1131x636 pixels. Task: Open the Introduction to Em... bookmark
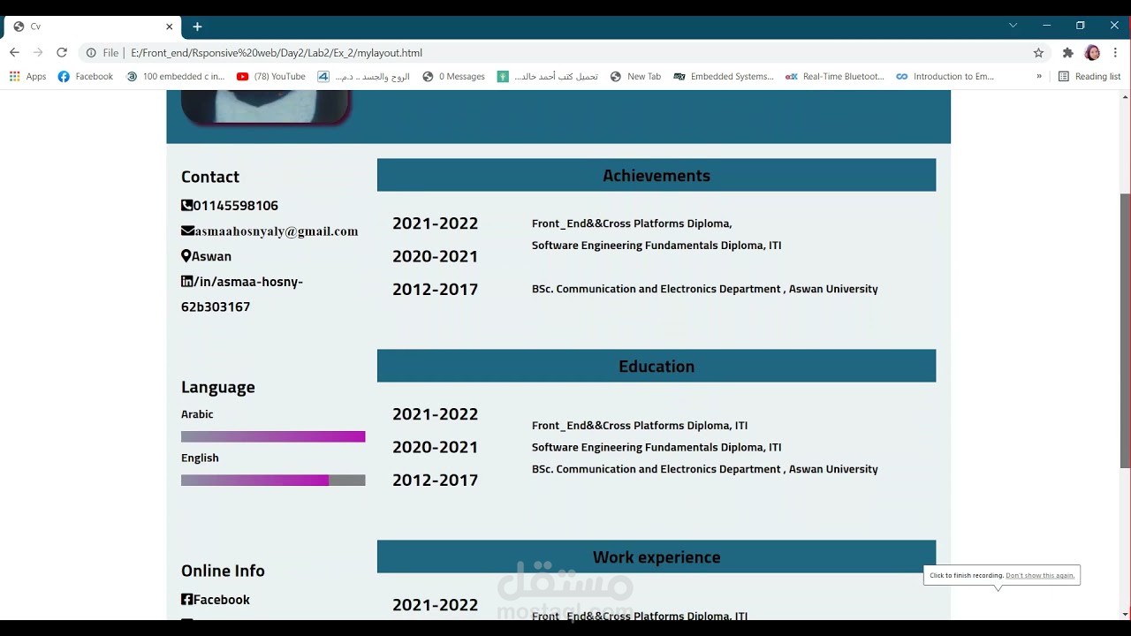point(945,77)
